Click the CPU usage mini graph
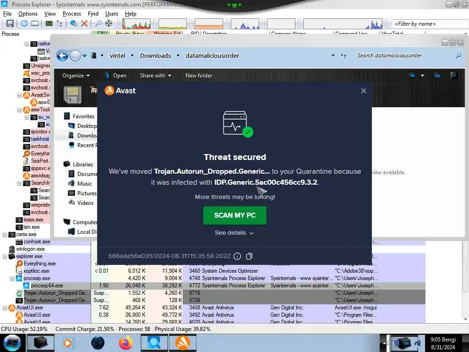This screenshot has width=469, height=352. point(136,24)
